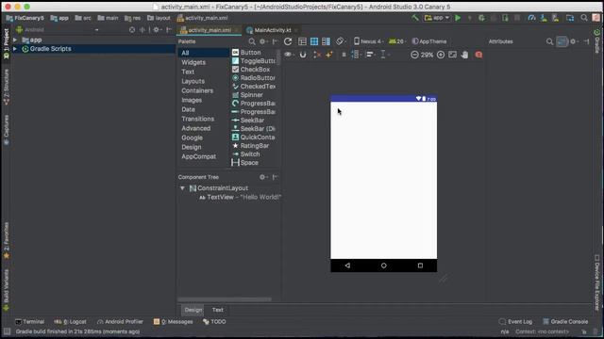
Task: Zoom to fit screen icon
Action: 453,55
